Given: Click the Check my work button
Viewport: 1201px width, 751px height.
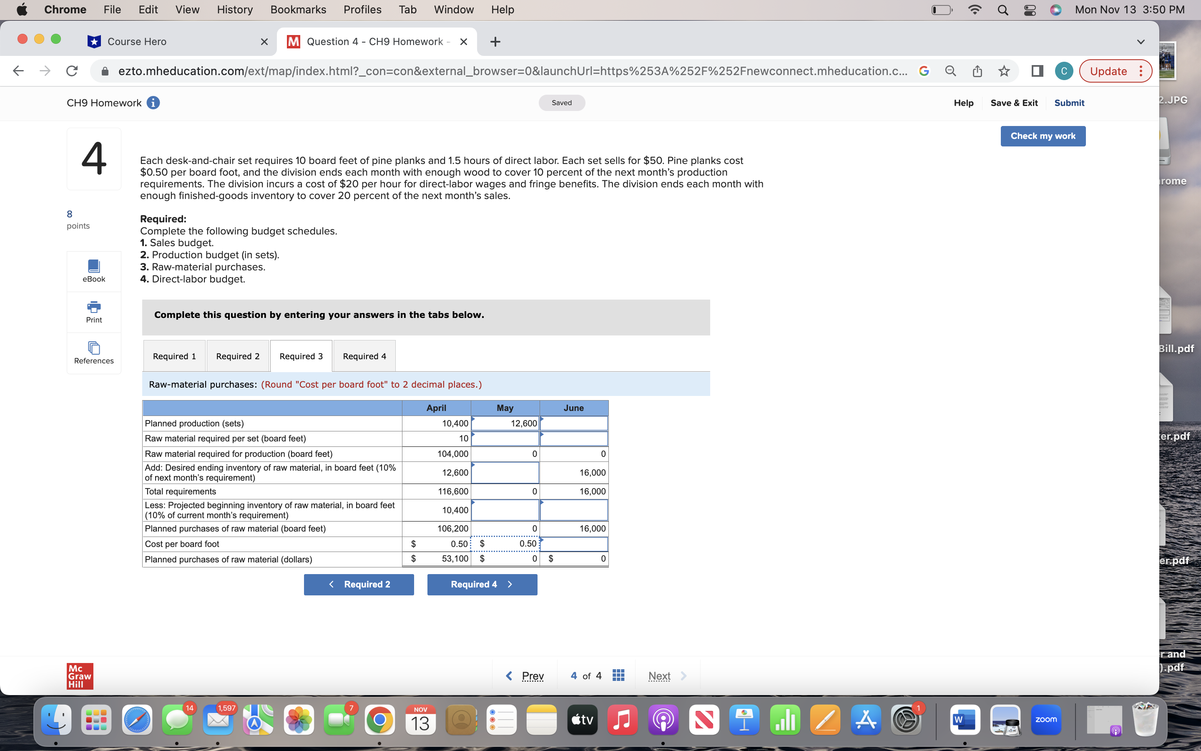Looking at the screenshot, I should coord(1043,136).
